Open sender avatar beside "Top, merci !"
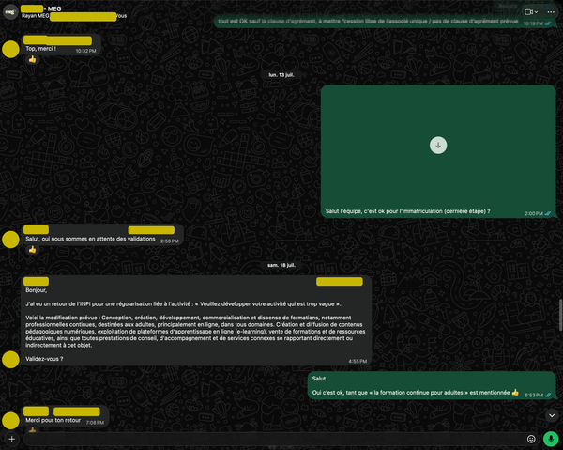 [x=10, y=50]
